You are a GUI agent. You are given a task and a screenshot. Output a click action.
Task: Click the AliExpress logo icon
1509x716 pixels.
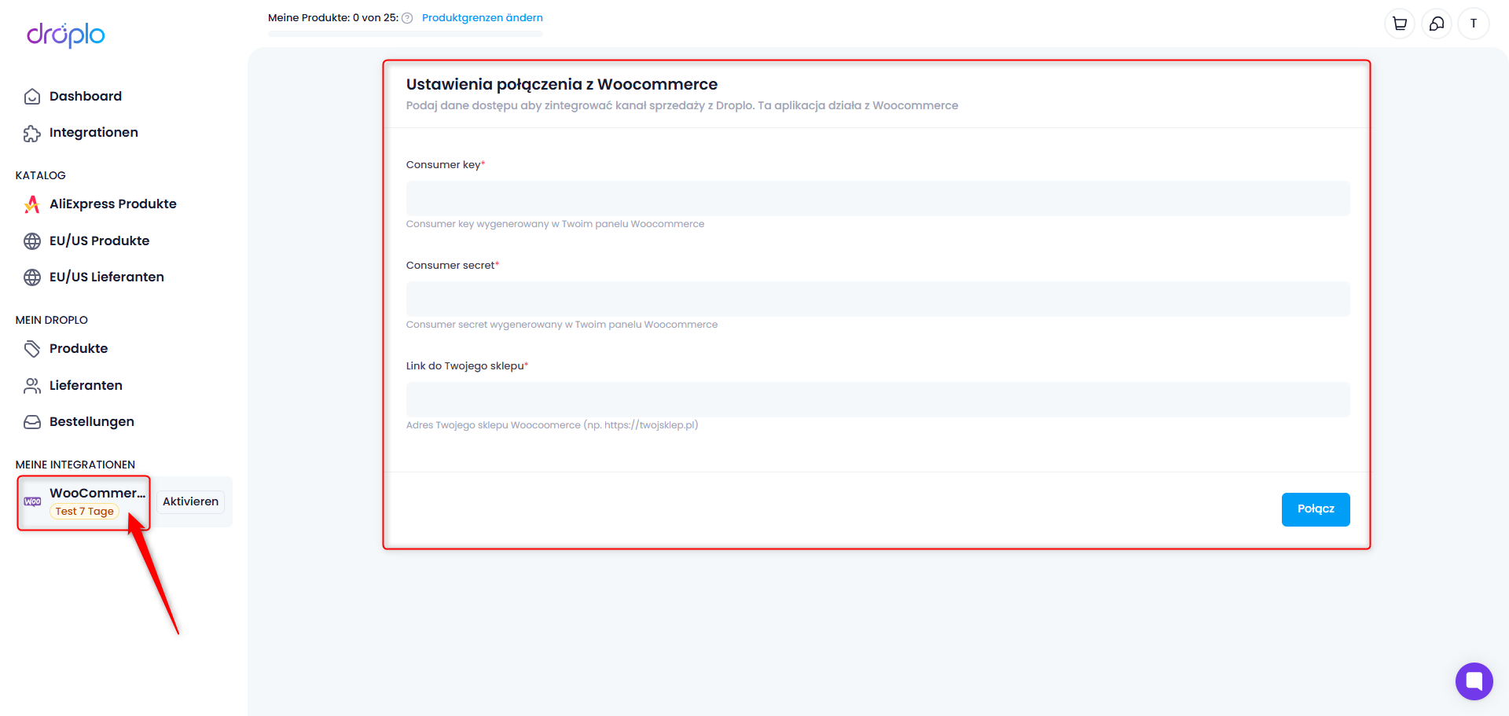[32, 204]
